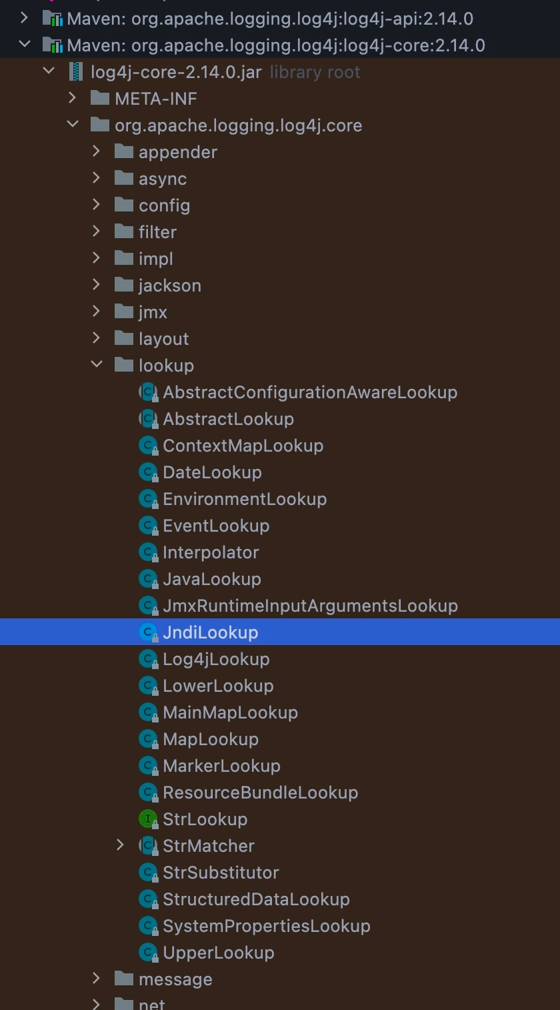
Task: Click the META-INF folder icon
Action: pyautogui.click(x=100, y=99)
